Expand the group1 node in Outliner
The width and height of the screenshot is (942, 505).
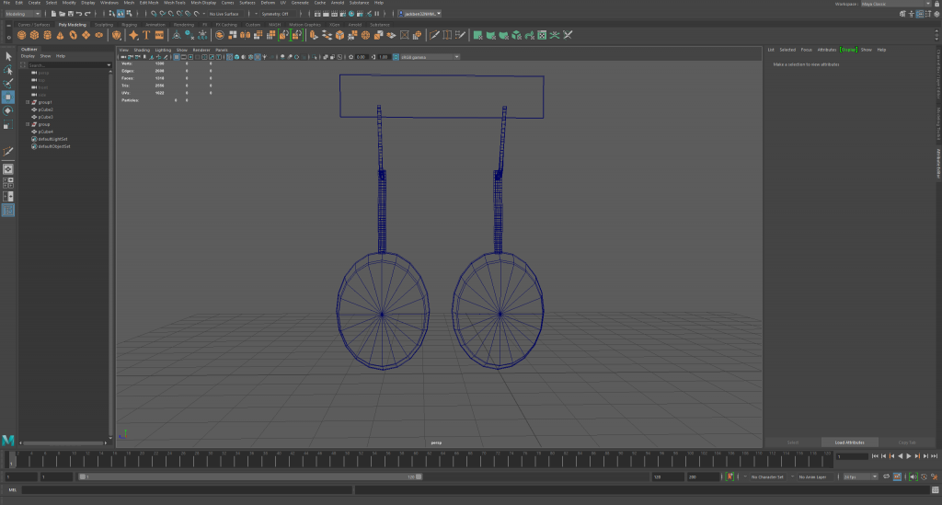tap(28, 102)
